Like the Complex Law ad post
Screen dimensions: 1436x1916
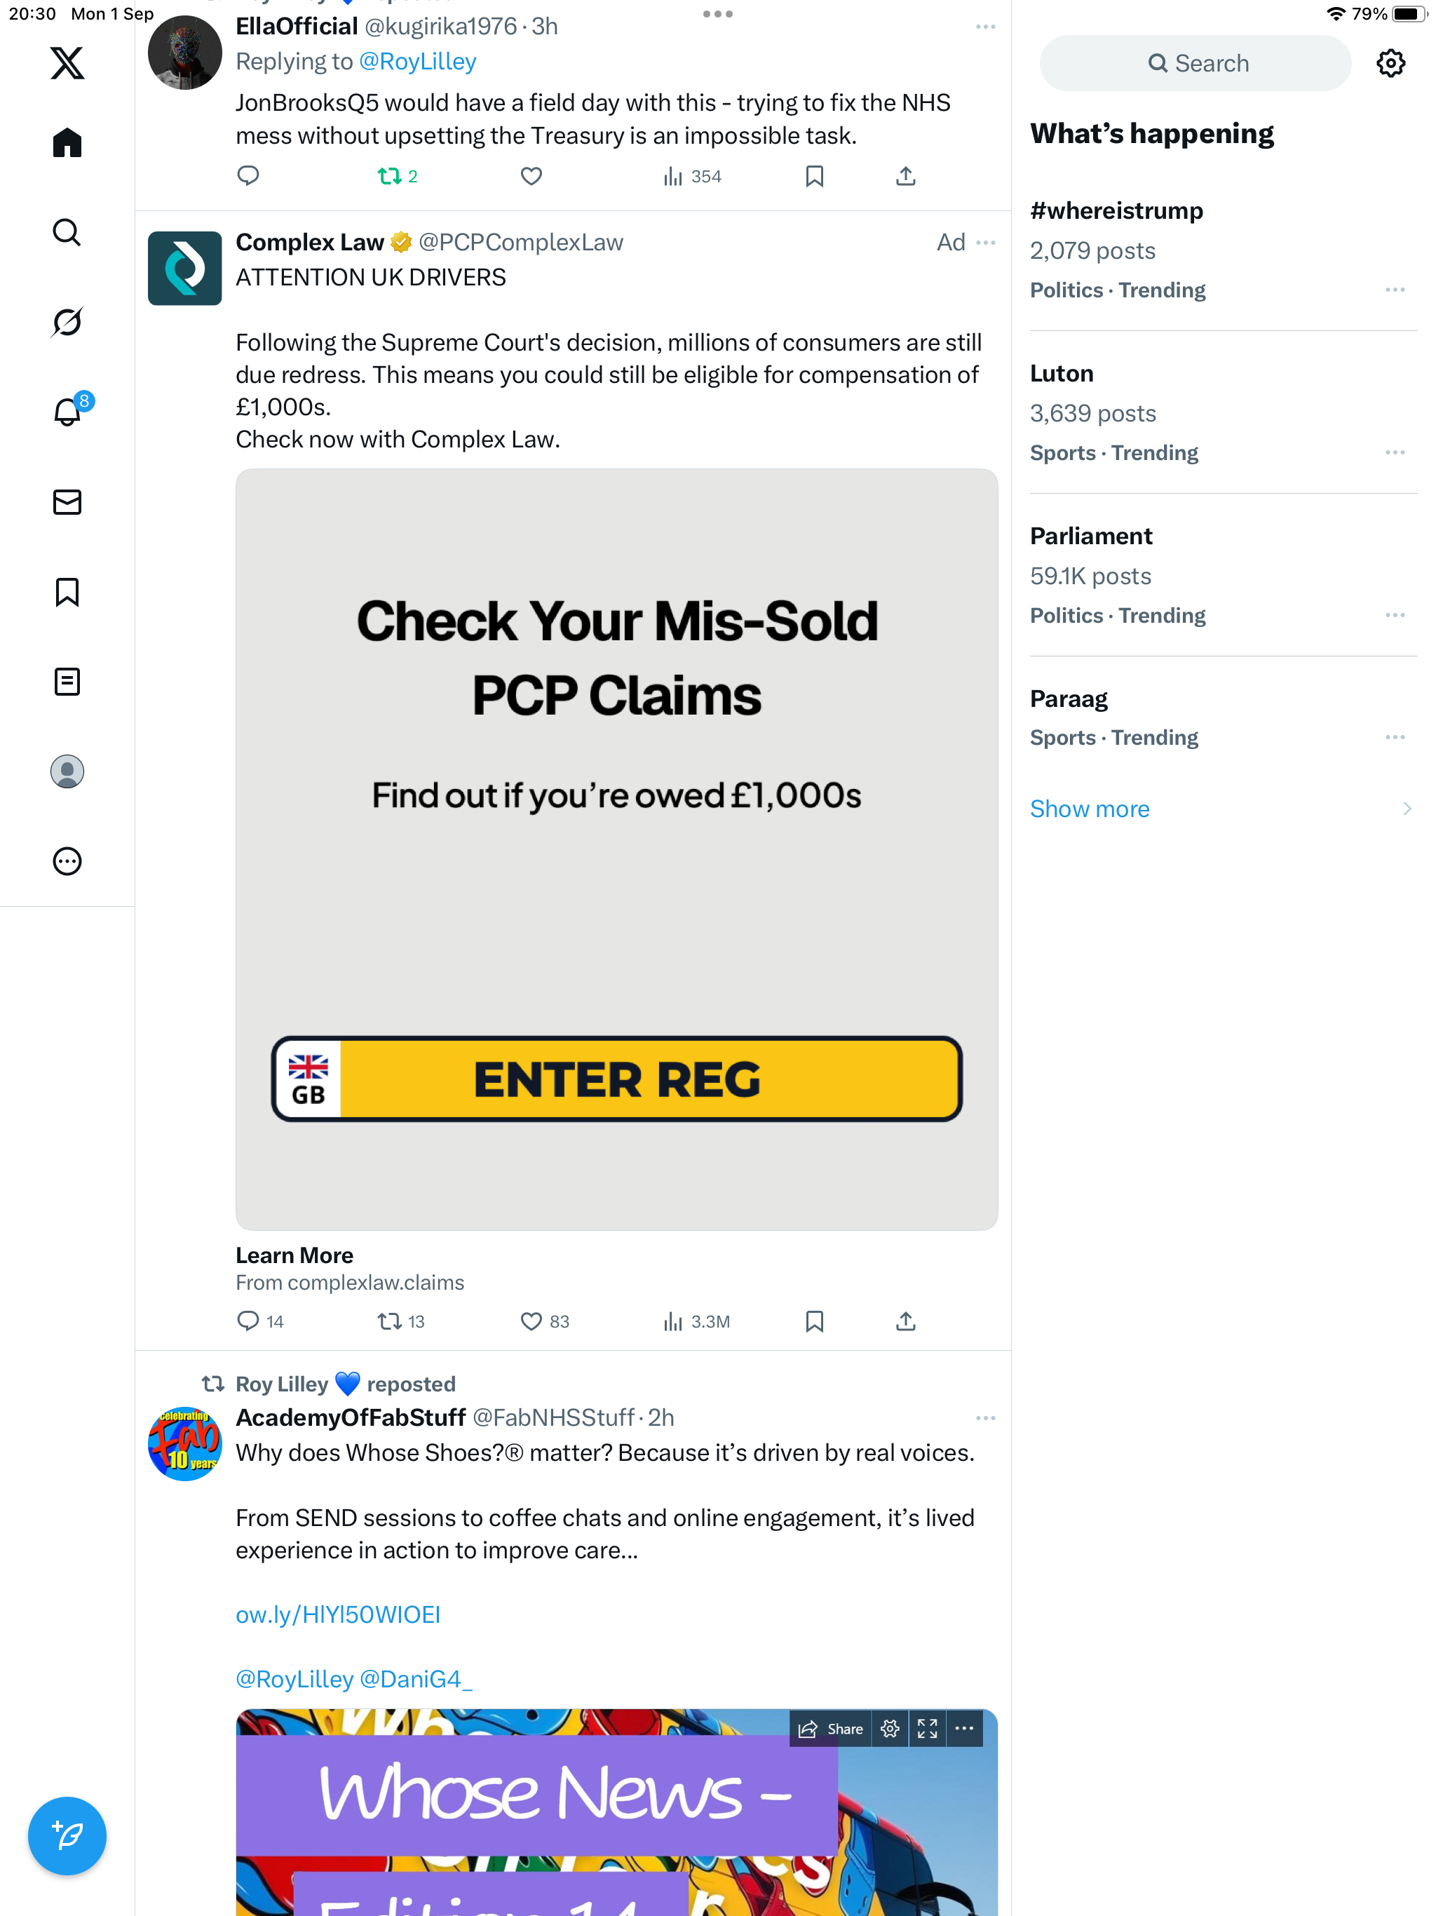click(531, 1321)
